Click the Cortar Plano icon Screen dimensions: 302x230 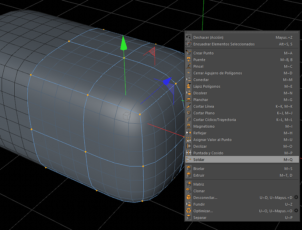(x=189, y=113)
